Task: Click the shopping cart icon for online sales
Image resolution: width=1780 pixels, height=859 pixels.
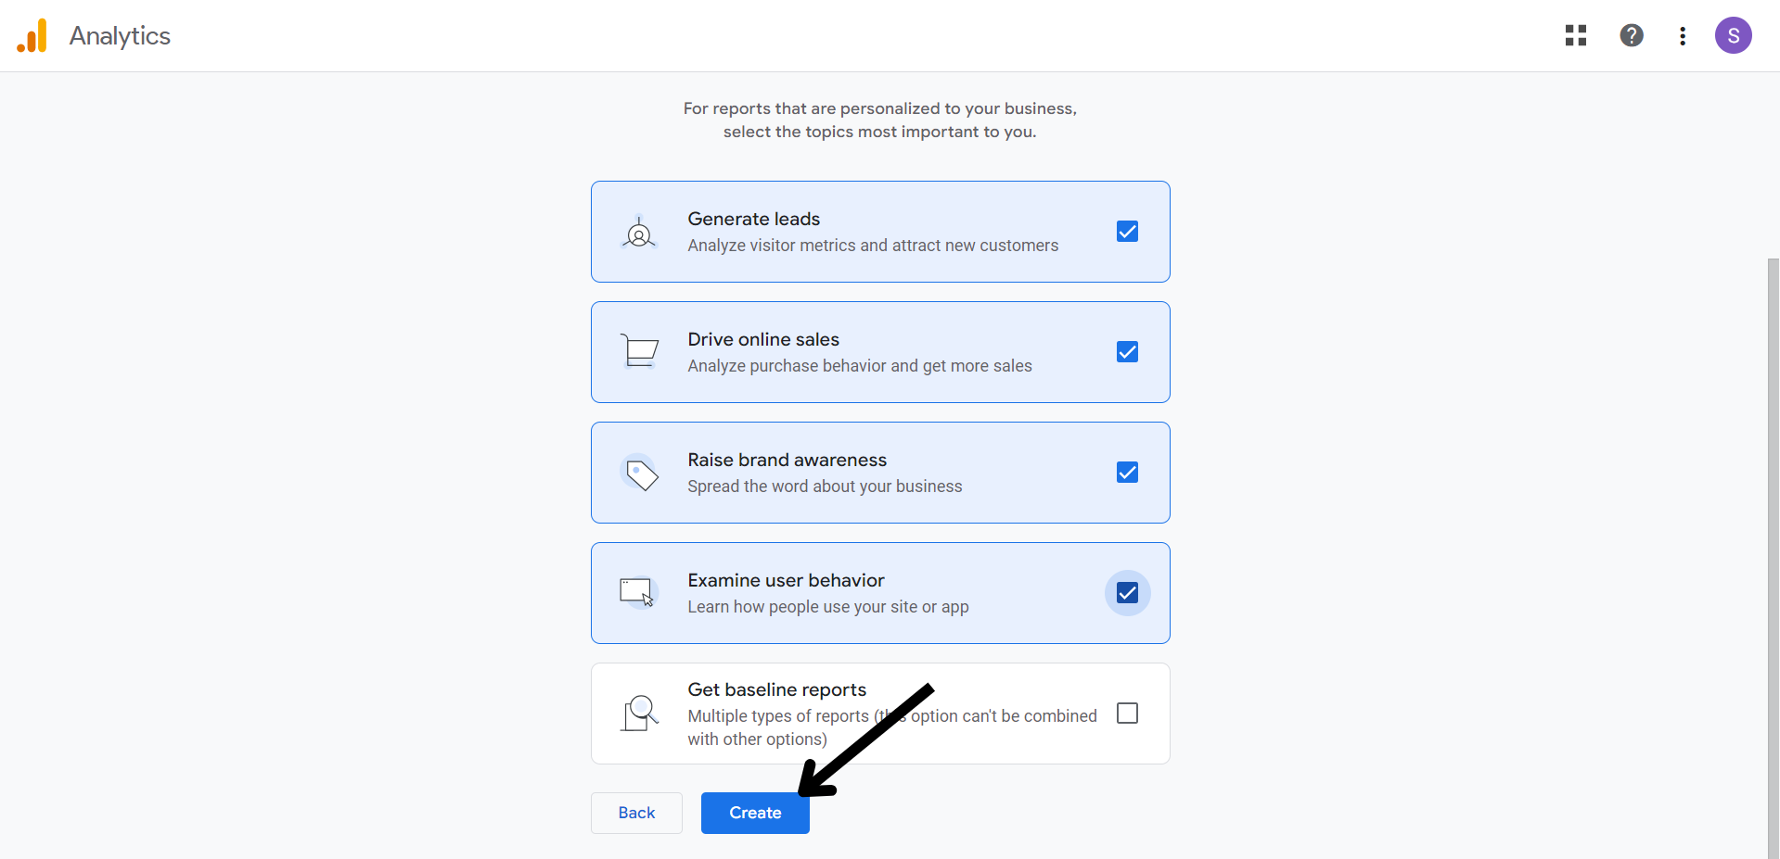Action: [x=639, y=351]
